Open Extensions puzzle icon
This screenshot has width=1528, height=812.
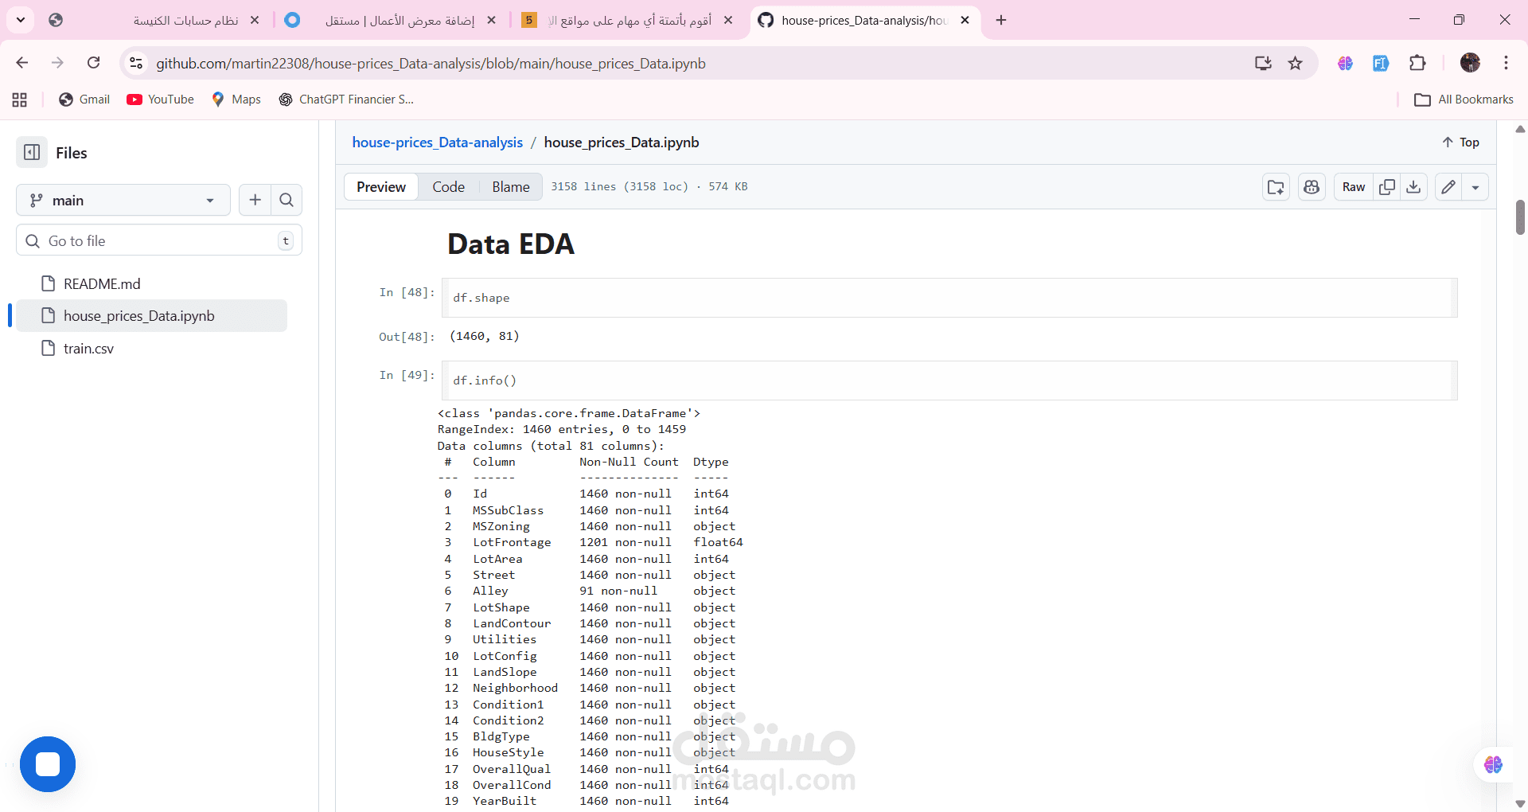pyautogui.click(x=1417, y=63)
